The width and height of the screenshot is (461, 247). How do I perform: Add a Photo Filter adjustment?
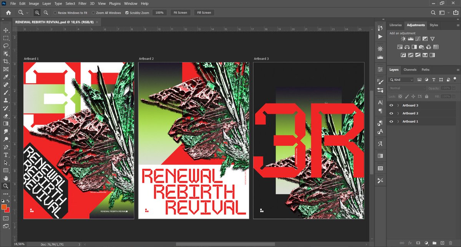(x=421, y=47)
